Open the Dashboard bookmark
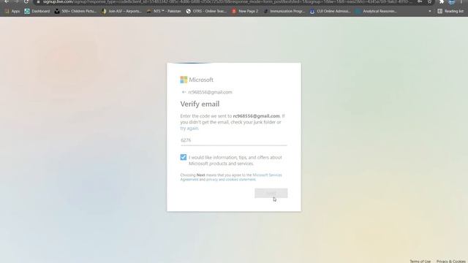Viewport: 468px width, 263px height. point(37,11)
